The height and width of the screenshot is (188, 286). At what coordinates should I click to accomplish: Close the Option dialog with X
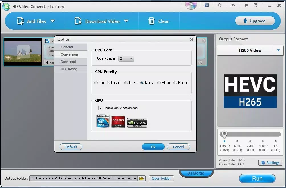click(191, 39)
